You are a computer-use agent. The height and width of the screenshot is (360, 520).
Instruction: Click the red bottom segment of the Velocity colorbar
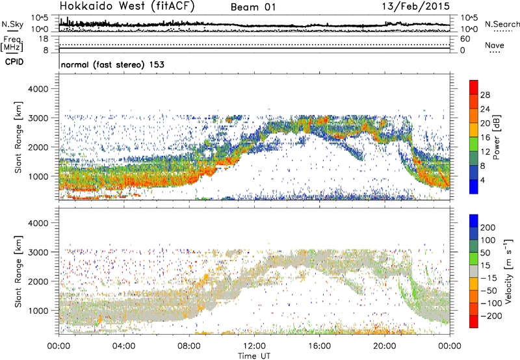point(474,322)
